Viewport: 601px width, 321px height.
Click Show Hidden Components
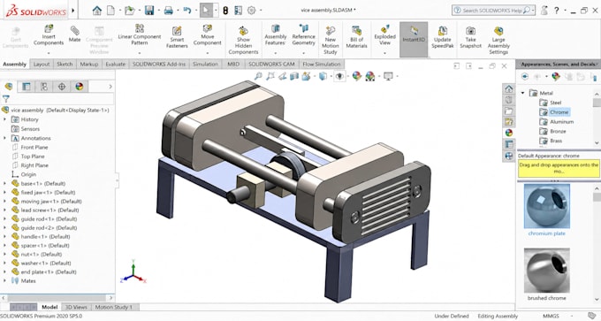(x=243, y=40)
